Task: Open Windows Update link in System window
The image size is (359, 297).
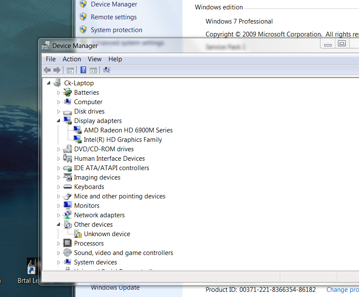Action: tap(115, 288)
